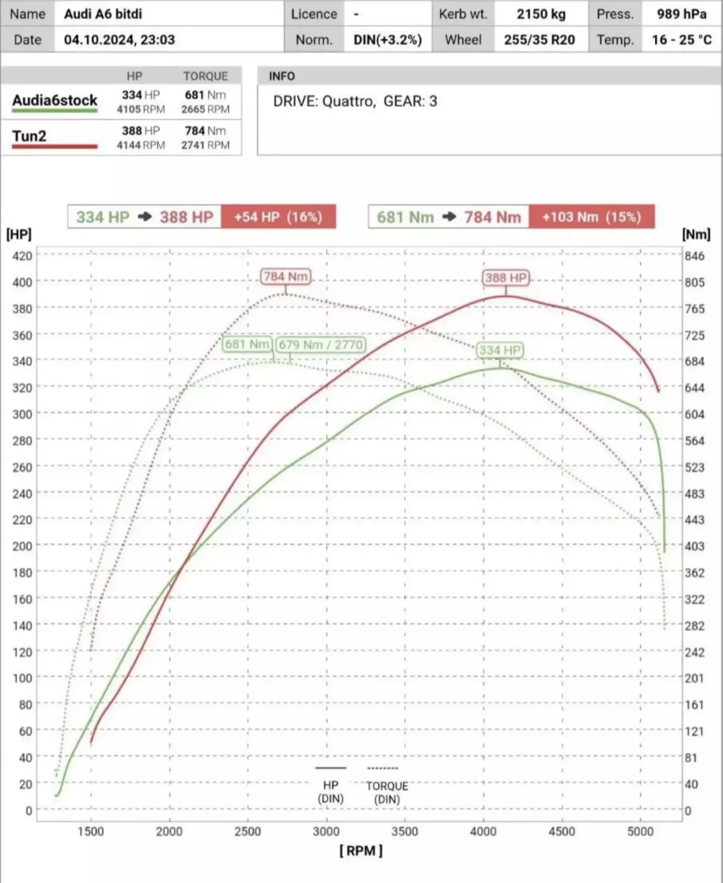The image size is (723, 883).
Task: Click the +54 HP (16%) gain badge
Action: pyautogui.click(x=278, y=217)
